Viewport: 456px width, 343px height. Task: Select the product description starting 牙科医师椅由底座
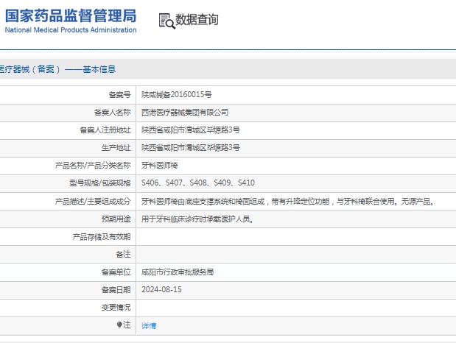click(x=288, y=201)
